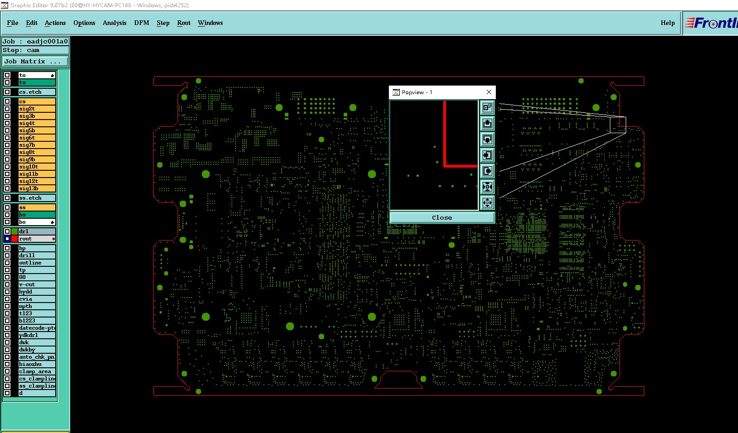Open the Options menu
This screenshot has width=738, height=433.
84,23
